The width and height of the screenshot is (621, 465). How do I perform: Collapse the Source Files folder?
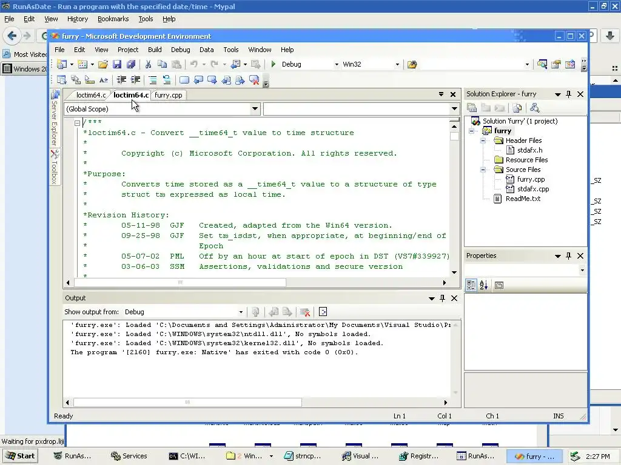point(483,170)
